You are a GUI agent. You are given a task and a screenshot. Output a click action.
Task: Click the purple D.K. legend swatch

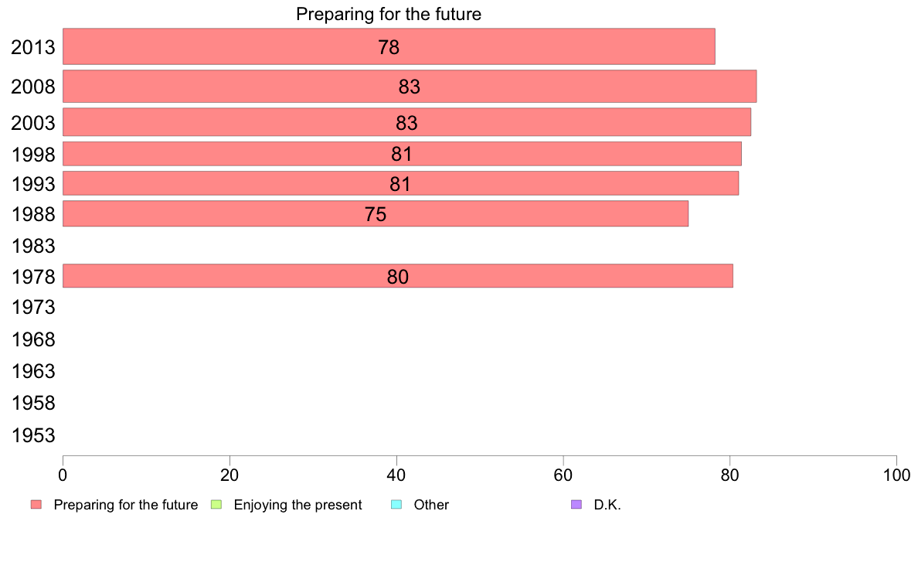pyautogui.click(x=576, y=505)
